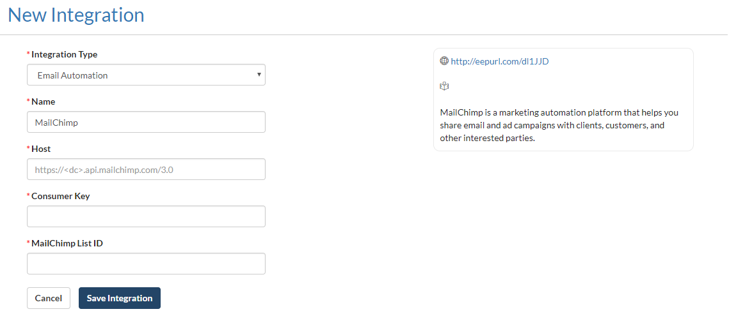Screen dimensions: 736x330
Task: Click the MailChimp description paragraph
Action: point(559,126)
